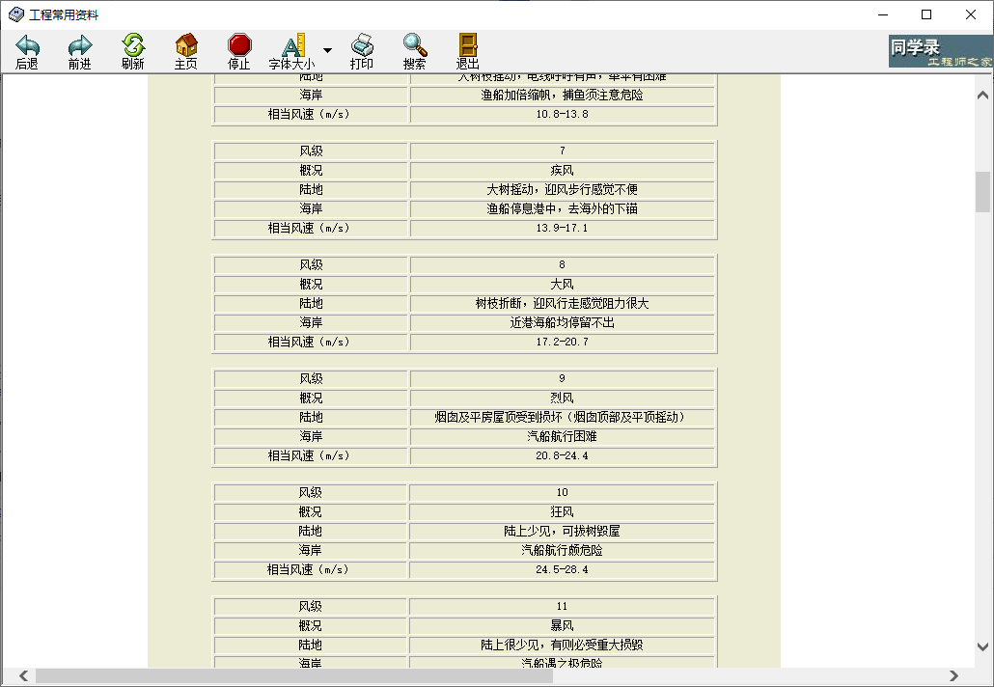Start a search using the 搜索 magnifier icon
The width and height of the screenshot is (994, 687).
click(414, 49)
